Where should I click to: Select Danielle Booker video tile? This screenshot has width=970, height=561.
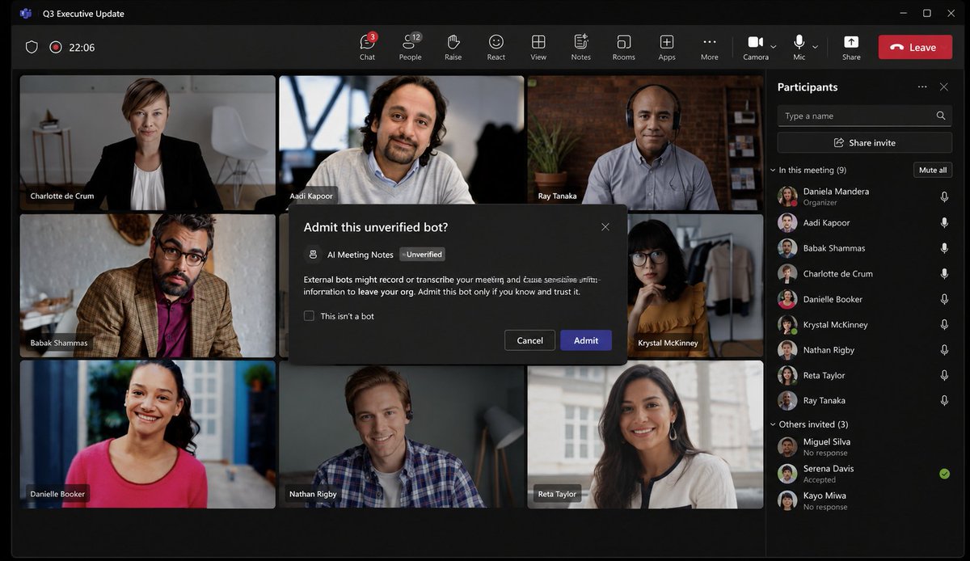click(x=147, y=434)
